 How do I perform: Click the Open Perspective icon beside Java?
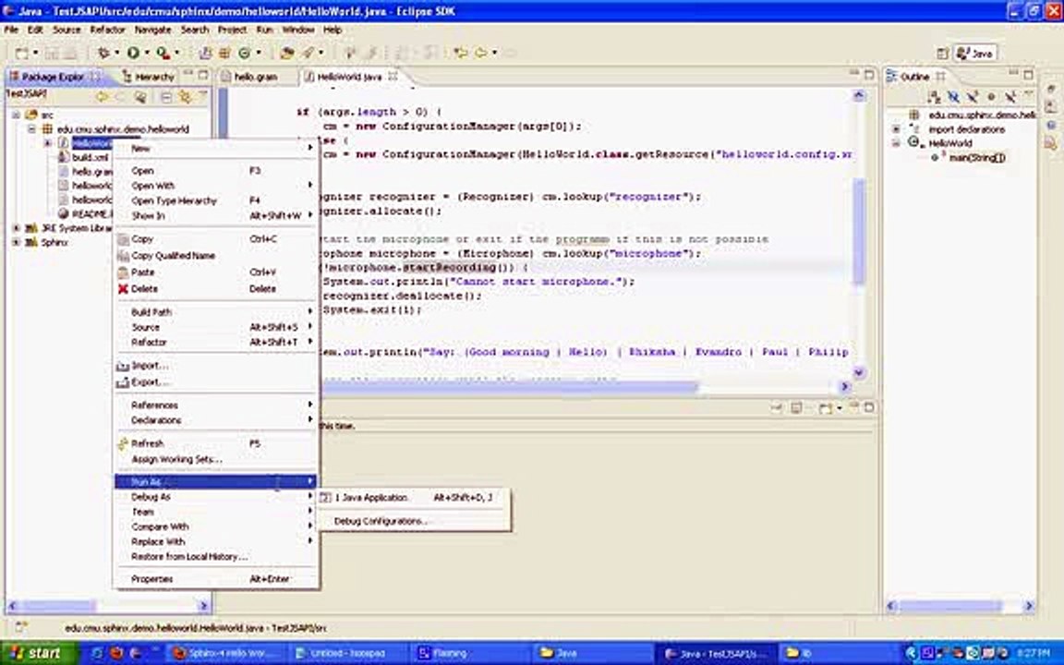[x=942, y=54]
